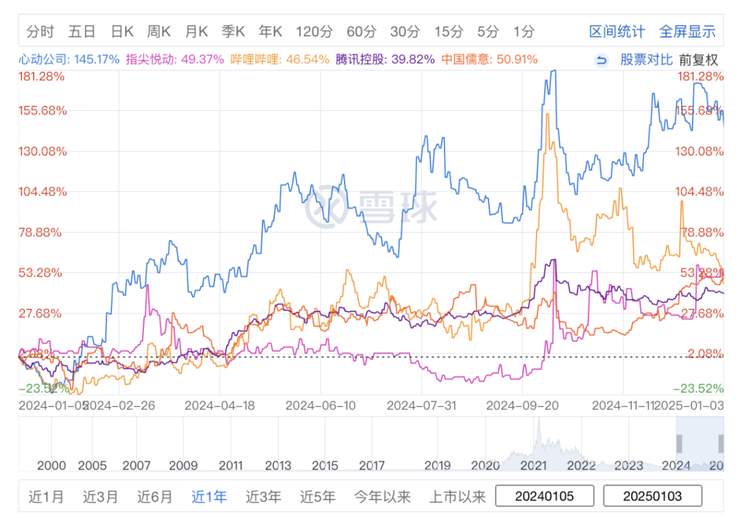The image size is (740, 518).
Task: Click the 2024-06-10 date on the x-axis
Action: (321, 406)
